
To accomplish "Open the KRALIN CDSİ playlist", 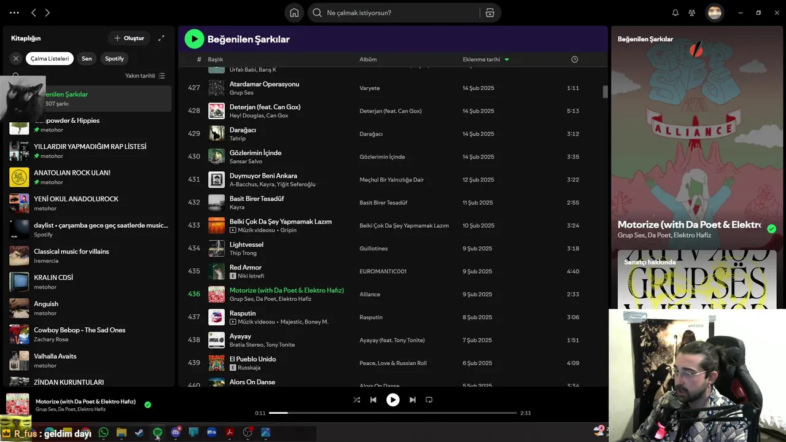I will [x=87, y=282].
